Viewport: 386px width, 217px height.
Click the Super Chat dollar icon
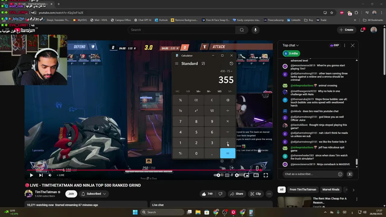(350, 174)
